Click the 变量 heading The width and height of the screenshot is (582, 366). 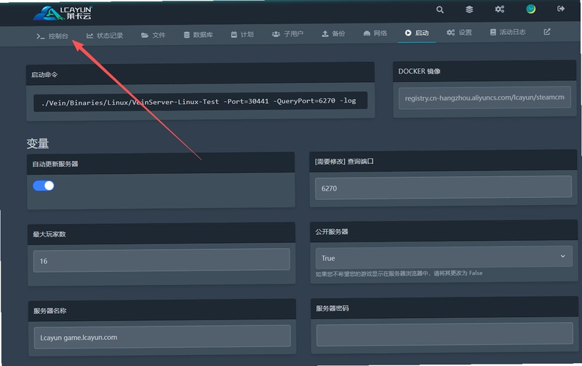coord(38,143)
